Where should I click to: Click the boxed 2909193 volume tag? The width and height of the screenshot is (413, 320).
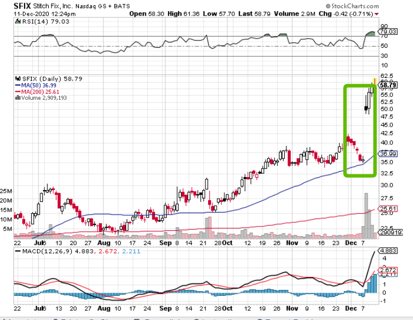(x=390, y=232)
